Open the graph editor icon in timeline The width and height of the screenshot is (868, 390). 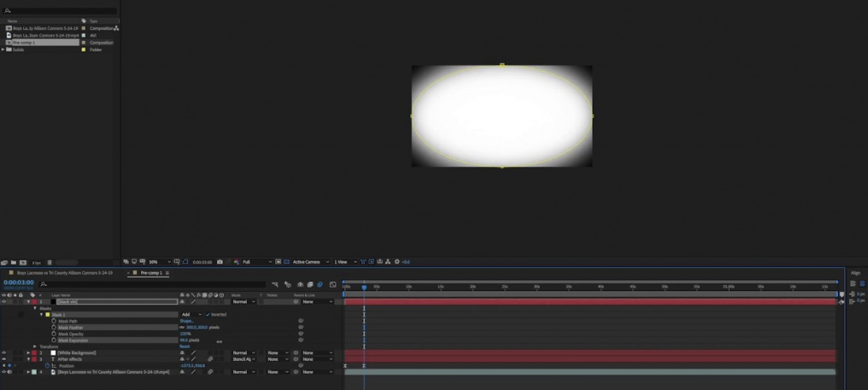(333, 284)
